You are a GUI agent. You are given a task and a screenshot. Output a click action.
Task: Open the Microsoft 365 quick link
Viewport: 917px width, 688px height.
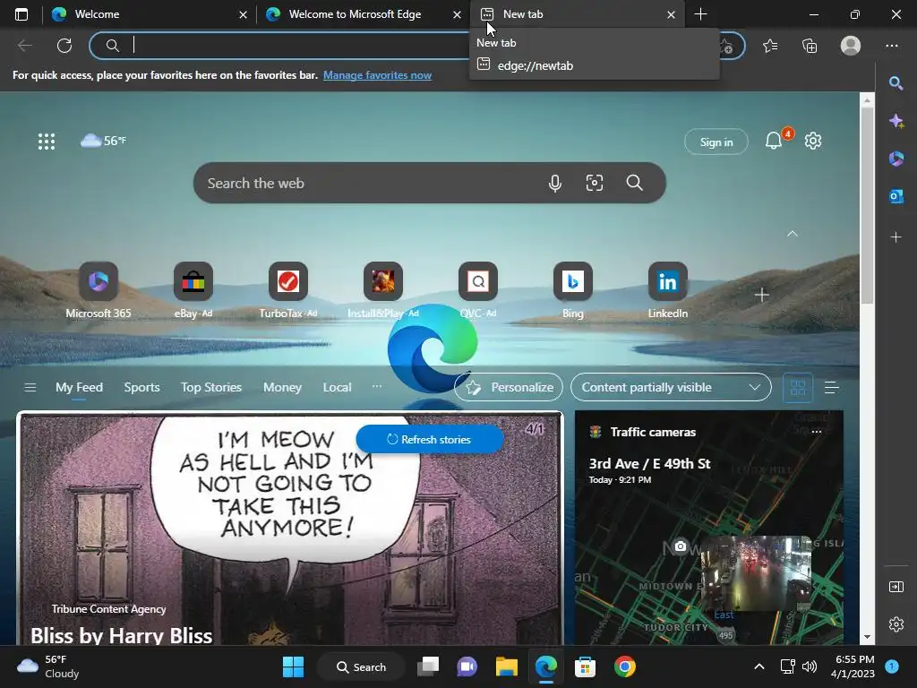click(99, 290)
